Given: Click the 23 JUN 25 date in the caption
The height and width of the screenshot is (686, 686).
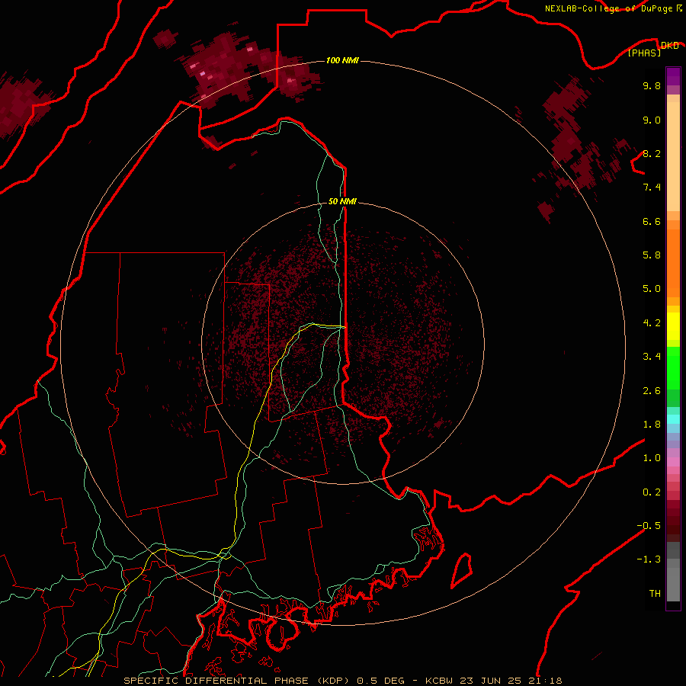Looking at the screenshot, I should point(492,681).
